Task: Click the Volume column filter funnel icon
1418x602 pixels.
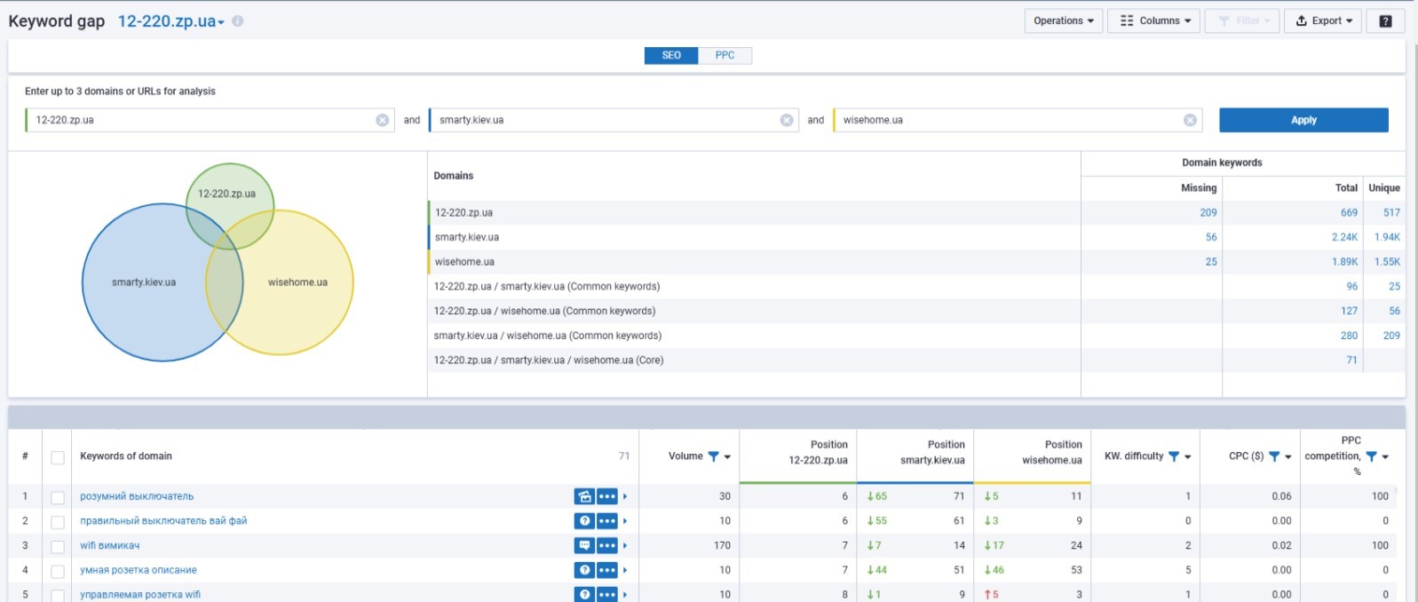Action: 713,456
